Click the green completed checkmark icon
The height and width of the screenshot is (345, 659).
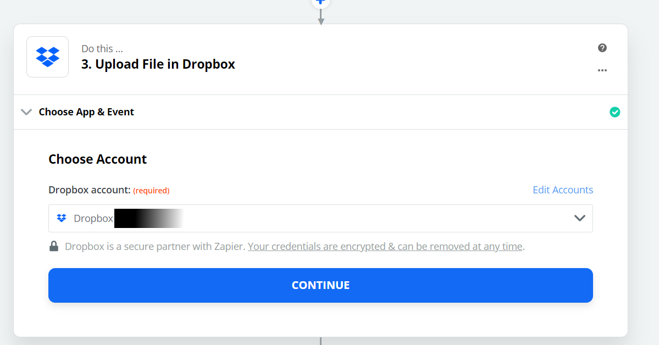(x=615, y=112)
